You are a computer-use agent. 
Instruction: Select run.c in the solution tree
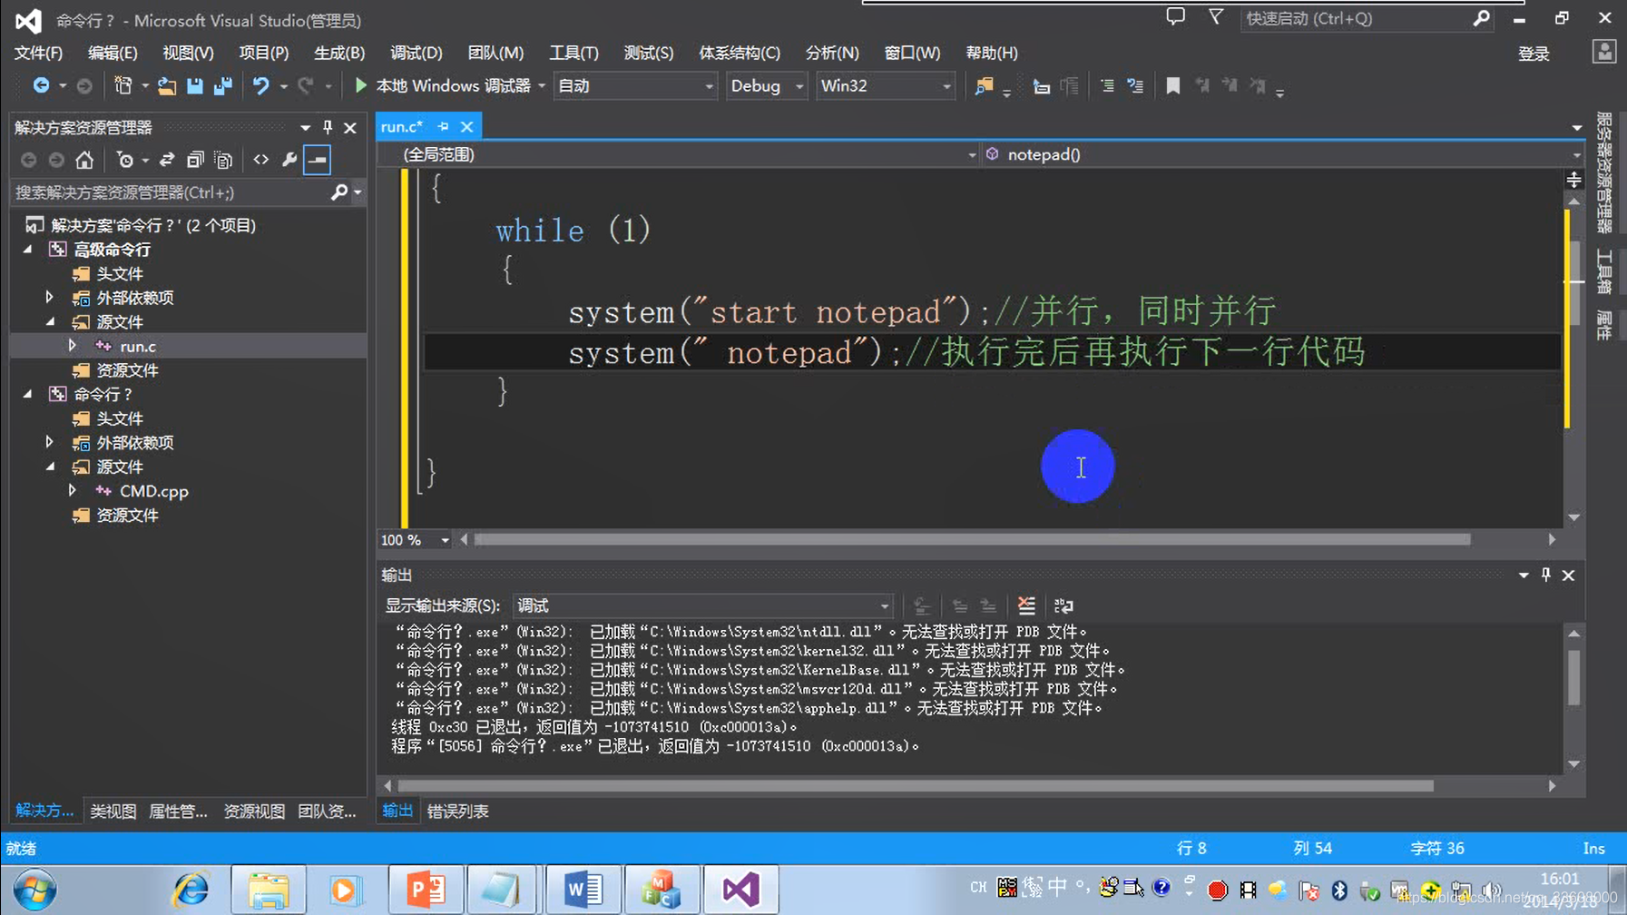138,346
